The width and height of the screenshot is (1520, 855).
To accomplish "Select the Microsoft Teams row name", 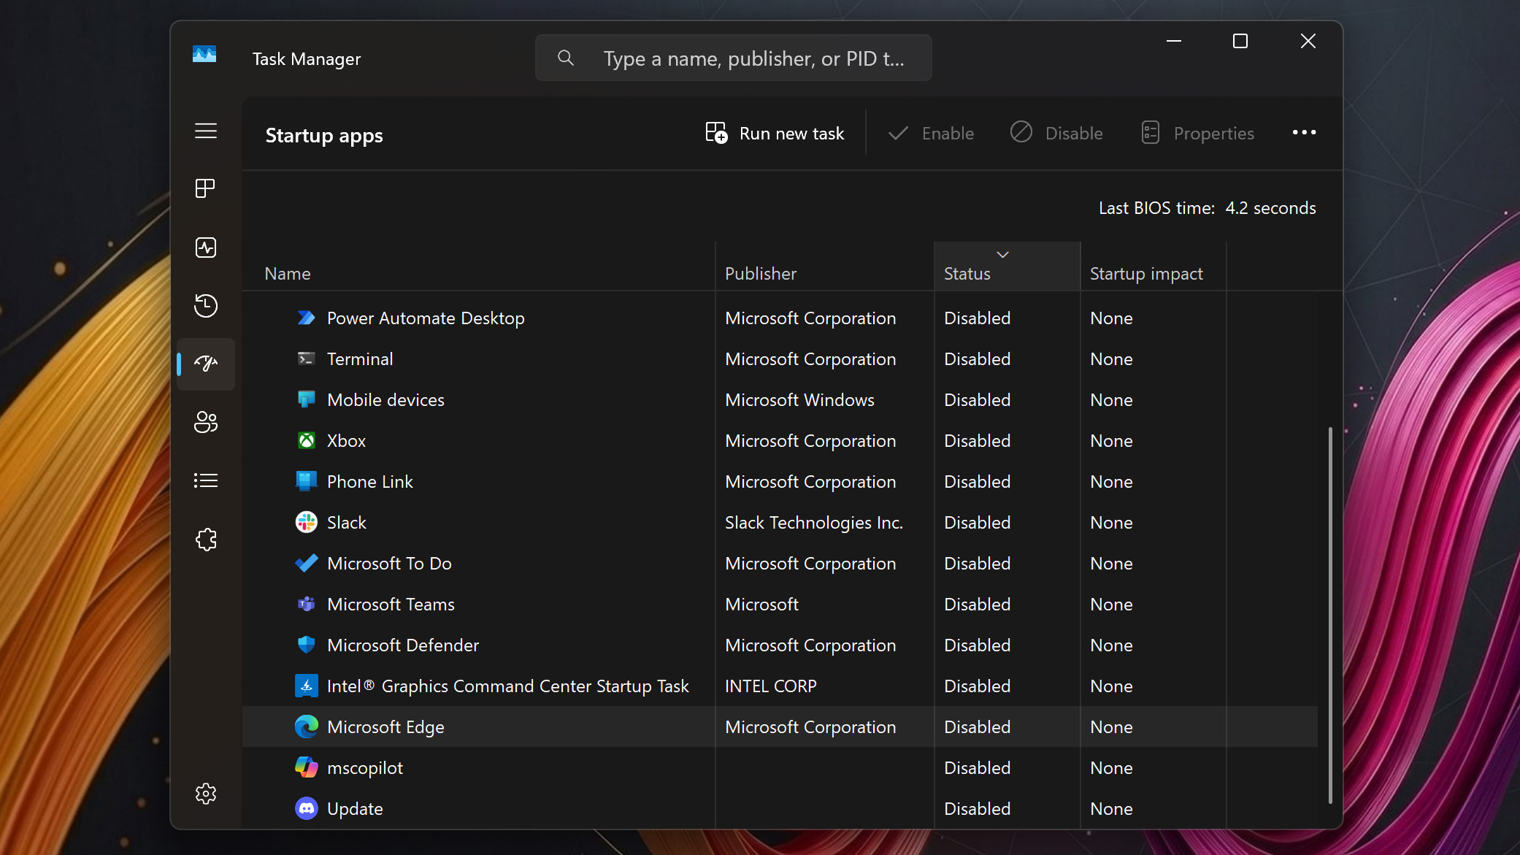I will coord(391,604).
